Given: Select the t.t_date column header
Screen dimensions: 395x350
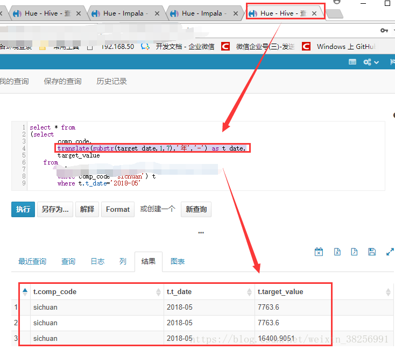Looking at the screenshot, I should [x=179, y=292].
